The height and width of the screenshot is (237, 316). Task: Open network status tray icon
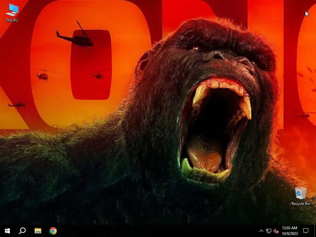[269, 231]
